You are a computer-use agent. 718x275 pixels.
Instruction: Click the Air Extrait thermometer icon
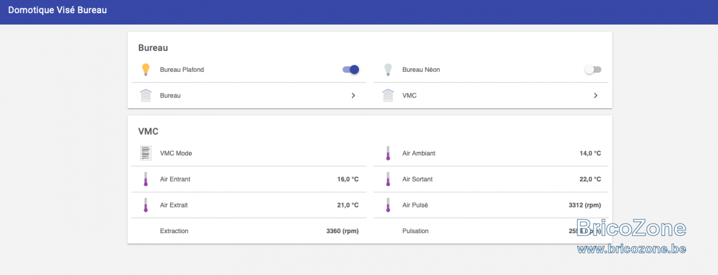click(x=145, y=205)
